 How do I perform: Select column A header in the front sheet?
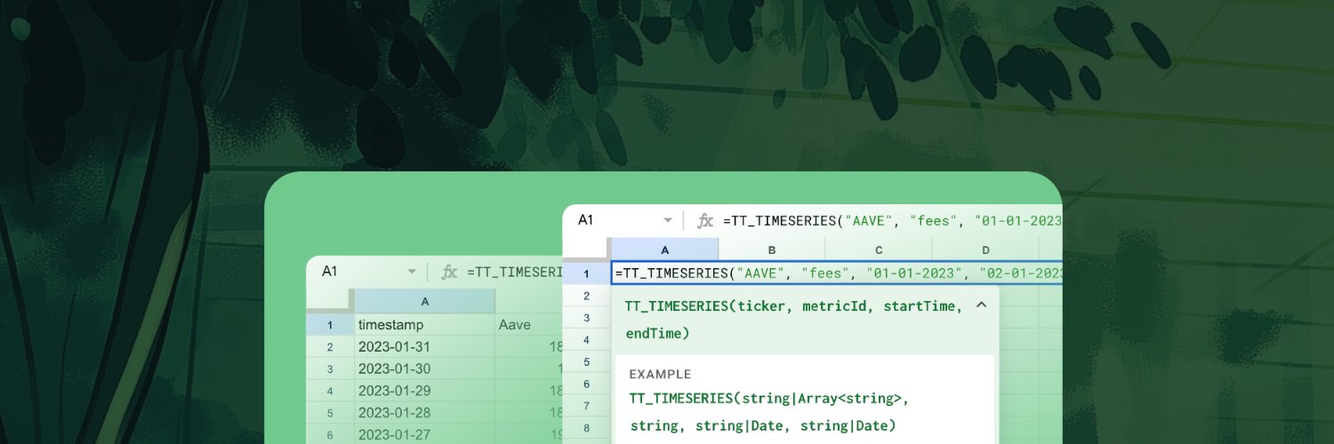pyautogui.click(x=664, y=250)
